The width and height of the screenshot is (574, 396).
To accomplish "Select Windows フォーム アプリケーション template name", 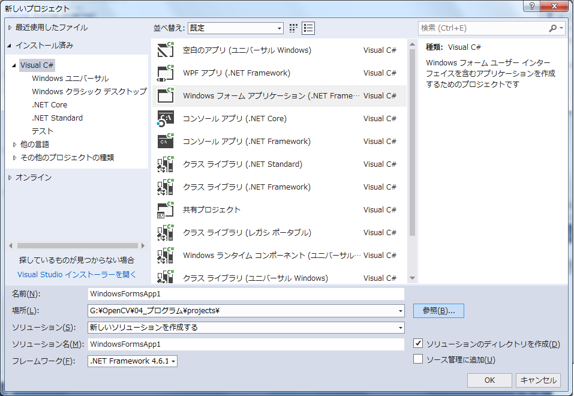I will coord(271,95).
